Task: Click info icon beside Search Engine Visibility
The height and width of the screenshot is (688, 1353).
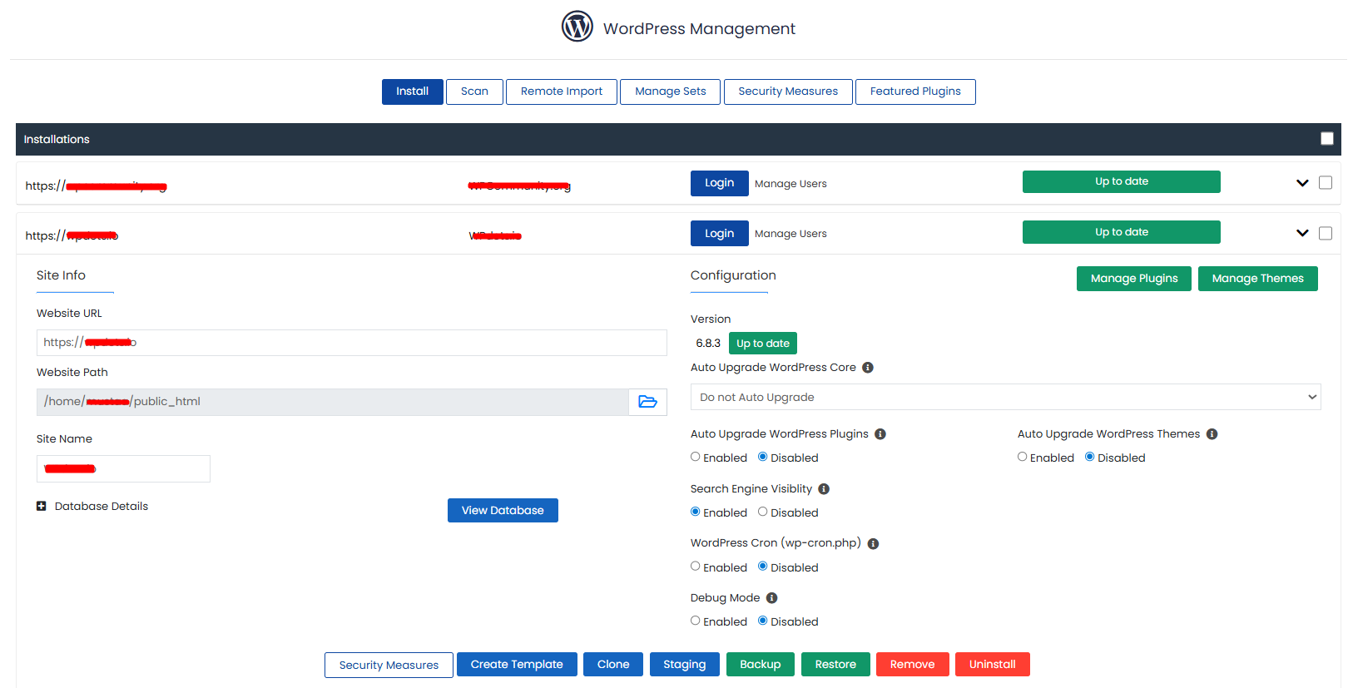Action: coord(823,489)
